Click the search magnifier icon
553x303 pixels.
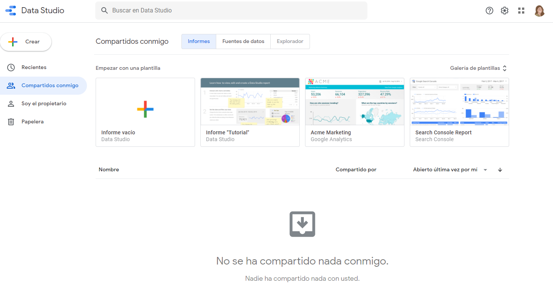104,11
